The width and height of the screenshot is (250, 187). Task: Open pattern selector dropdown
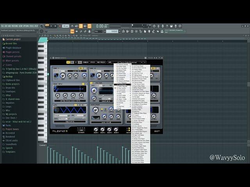(112, 32)
